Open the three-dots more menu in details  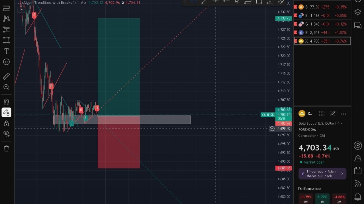(343, 114)
